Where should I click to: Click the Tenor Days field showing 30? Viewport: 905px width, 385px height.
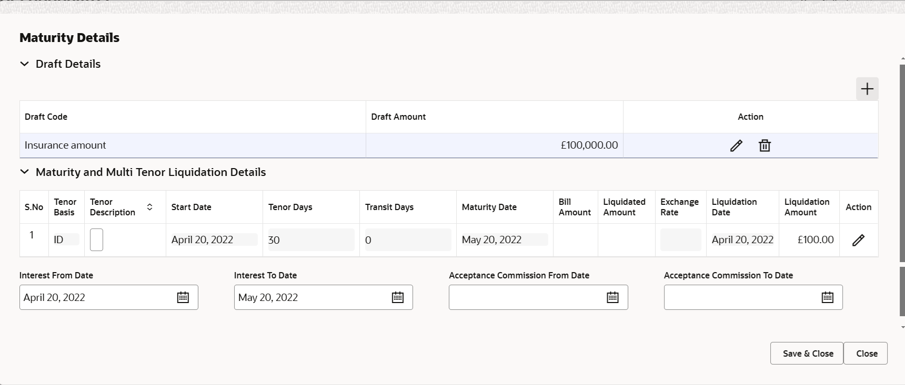point(311,240)
